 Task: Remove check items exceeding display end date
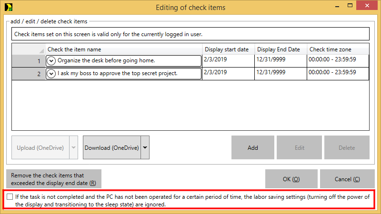(54, 179)
